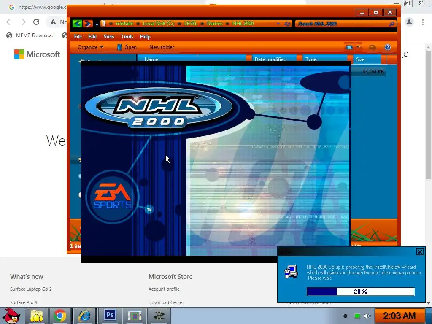432x324 pixels.
Task: Go to 'LEVEL' folder in breadcrumb
Action: (191, 24)
